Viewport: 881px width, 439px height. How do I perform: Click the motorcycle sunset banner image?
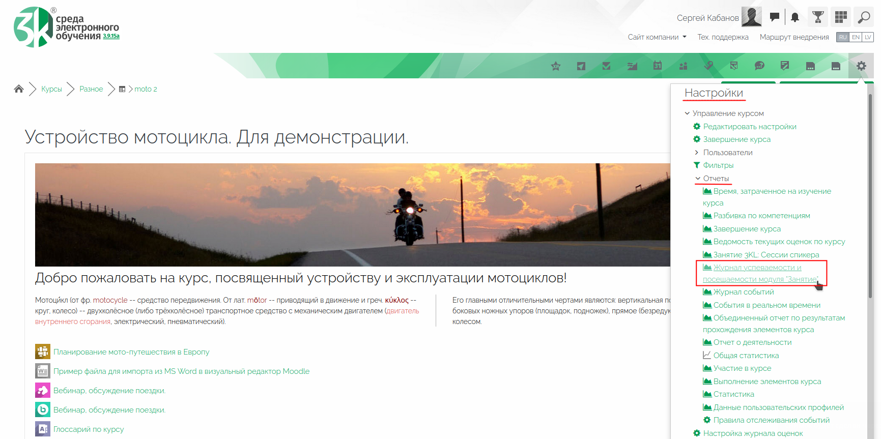point(352,215)
